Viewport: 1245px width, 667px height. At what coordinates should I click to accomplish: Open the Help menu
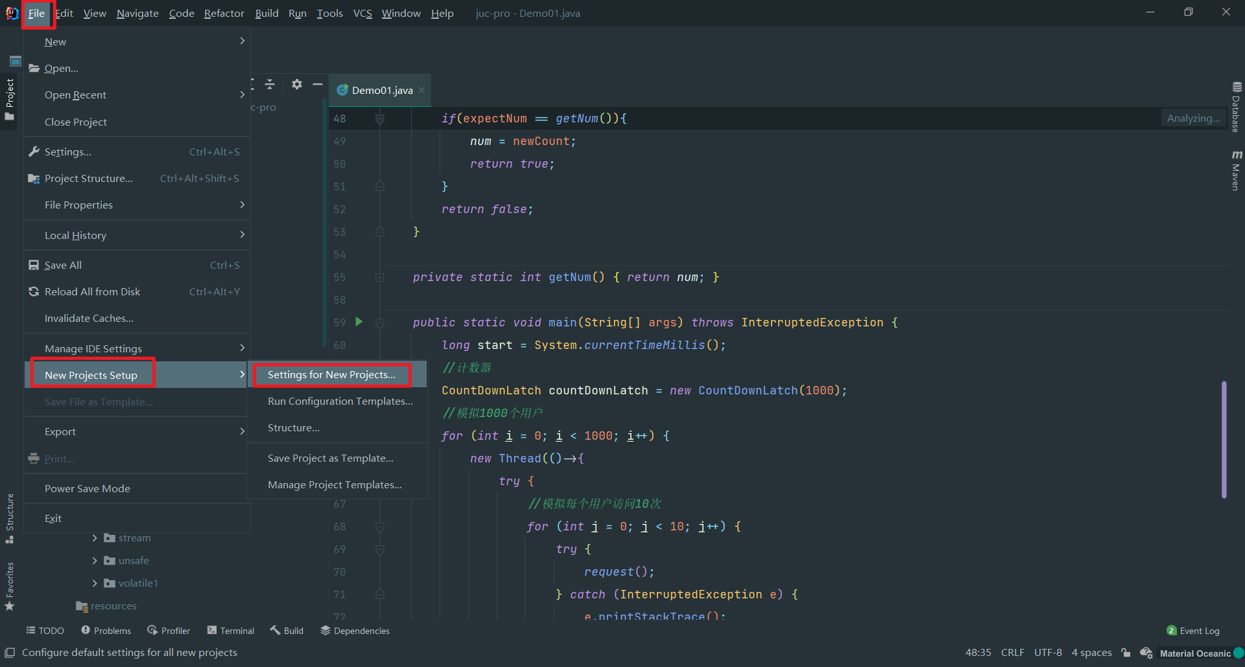coord(442,13)
